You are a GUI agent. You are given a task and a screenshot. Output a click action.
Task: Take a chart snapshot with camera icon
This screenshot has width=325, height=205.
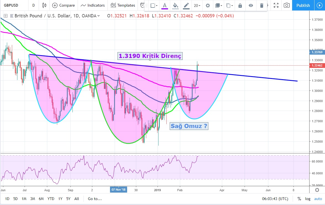pos(287,5)
